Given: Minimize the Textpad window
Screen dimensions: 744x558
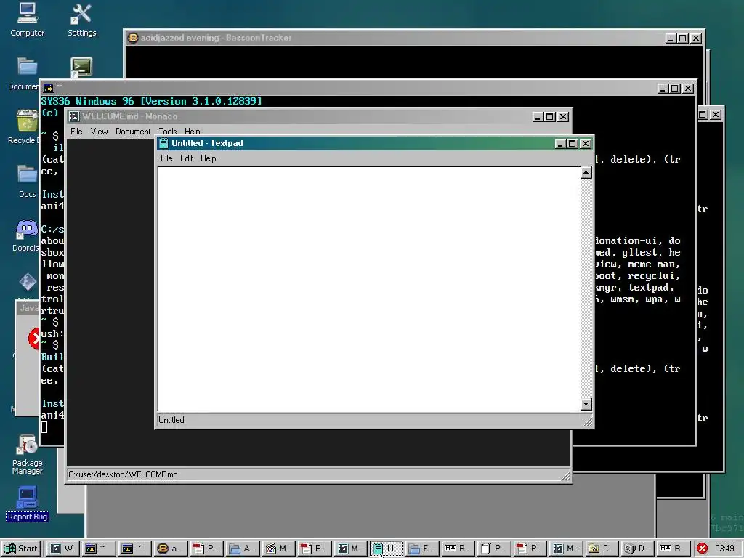Looking at the screenshot, I should coord(560,143).
